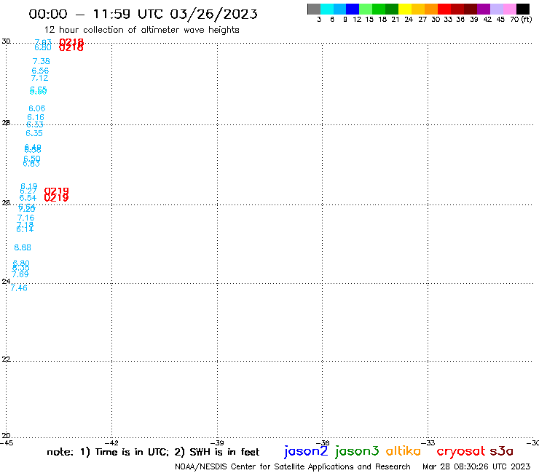539x473 pixels.
Task: Click the 6.56 wave height value
Action: 40,71
